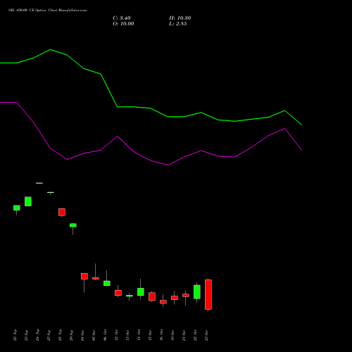Image resolution: width=352 pixels, height=352 pixels.
Task: Click the '24 Sep' date axis label
Action: point(37,335)
